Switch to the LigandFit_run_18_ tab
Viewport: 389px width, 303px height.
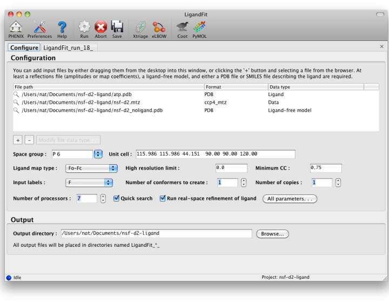pyautogui.click(x=68, y=48)
